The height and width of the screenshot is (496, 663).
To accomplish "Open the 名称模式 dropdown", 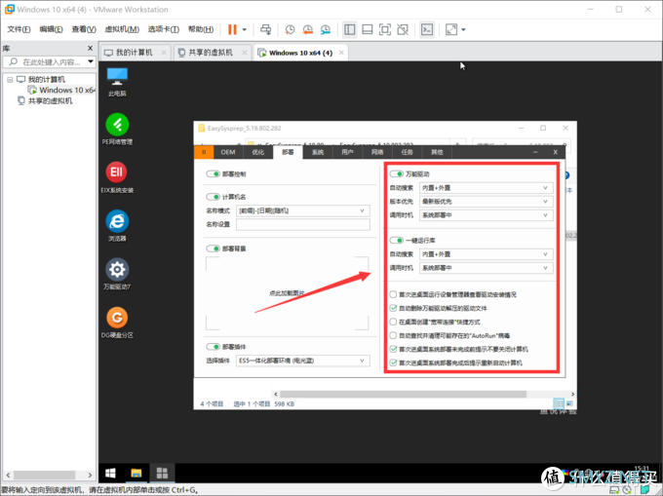I will click(303, 210).
